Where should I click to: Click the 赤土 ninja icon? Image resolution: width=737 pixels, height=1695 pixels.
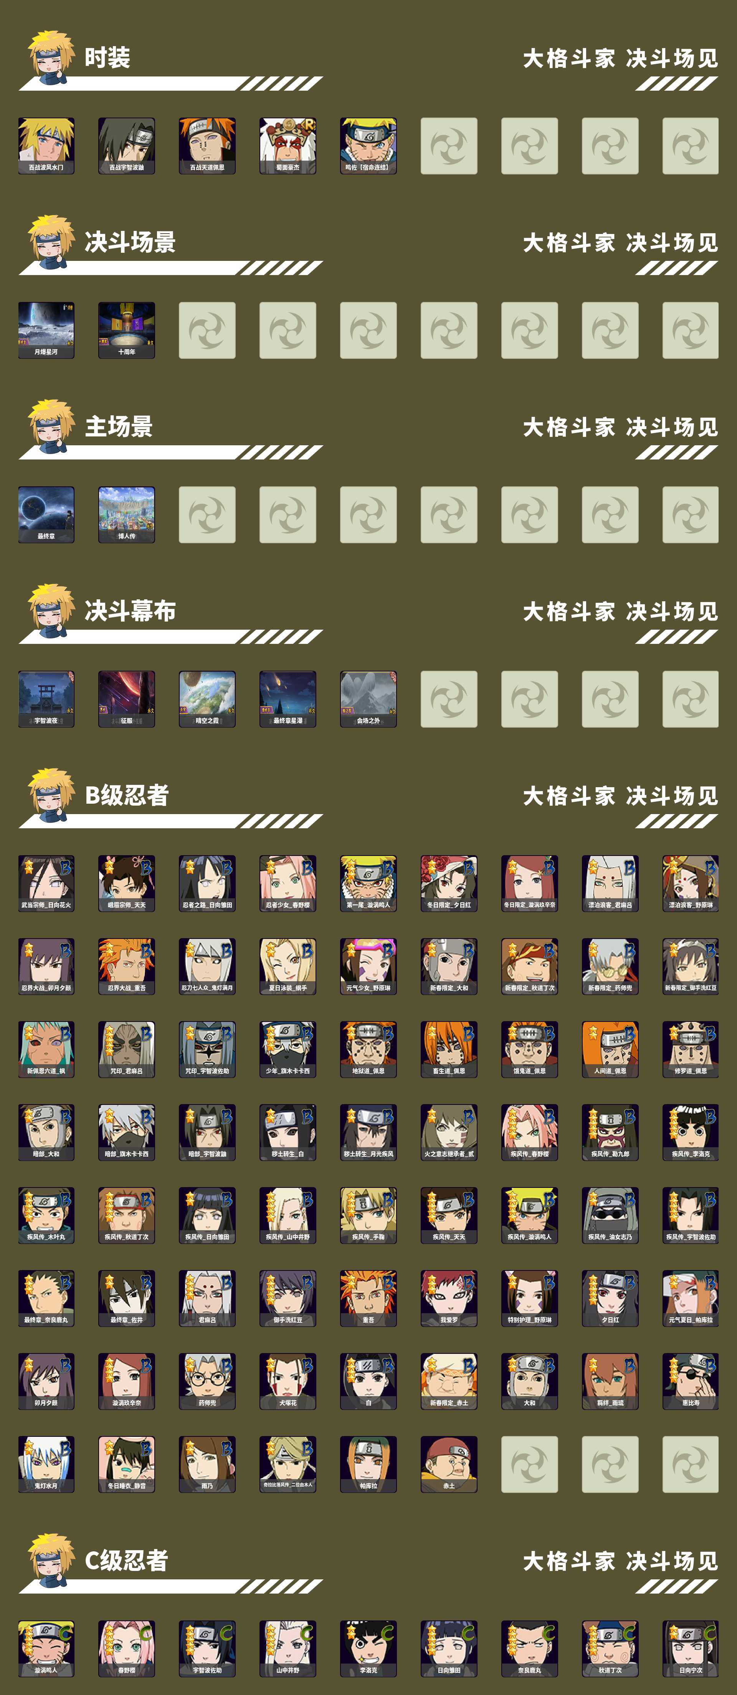pos(449,1463)
